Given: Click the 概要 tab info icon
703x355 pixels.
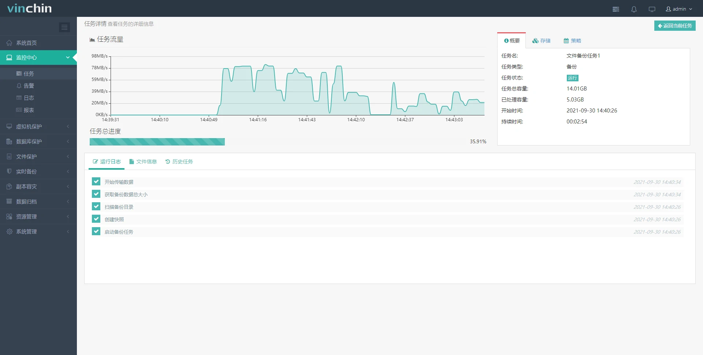Looking at the screenshot, I should point(506,41).
